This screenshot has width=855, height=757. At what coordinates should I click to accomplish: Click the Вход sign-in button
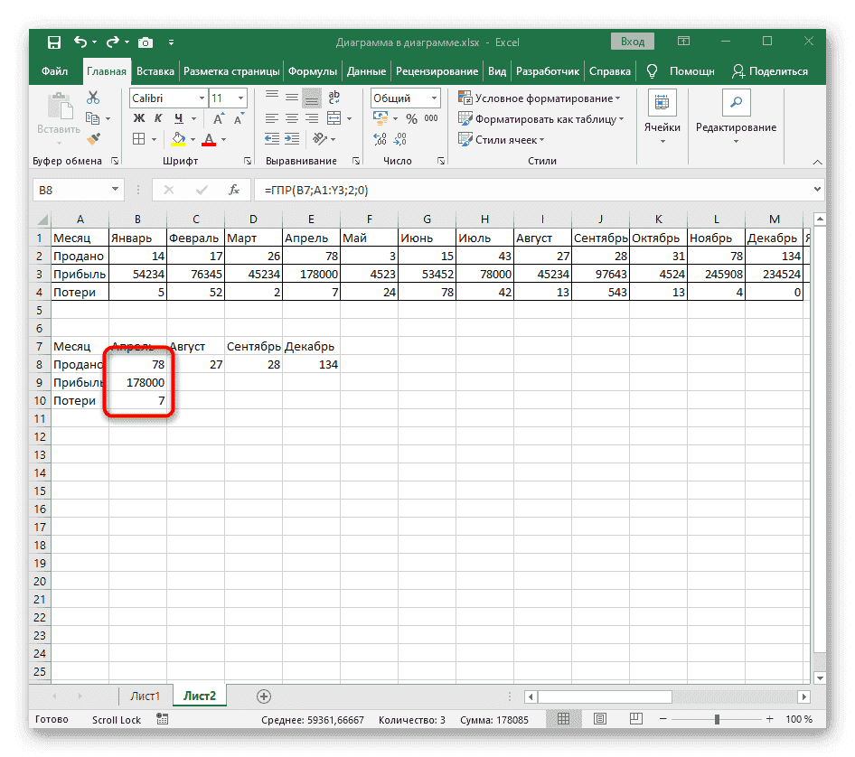click(x=633, y=42)
